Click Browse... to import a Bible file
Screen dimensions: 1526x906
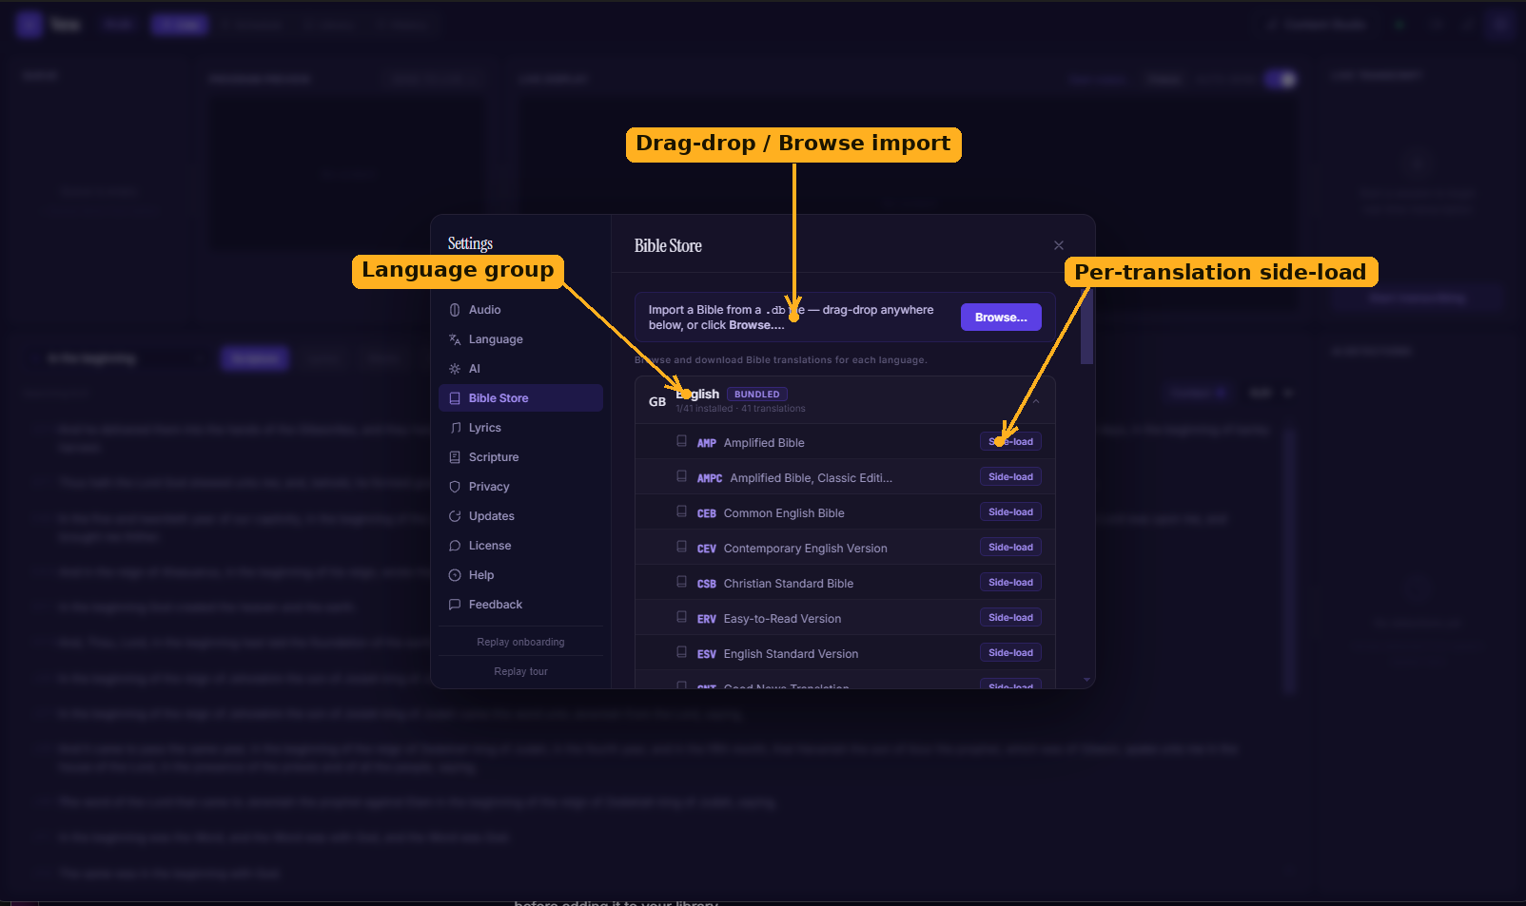[x=1001, y=318]
